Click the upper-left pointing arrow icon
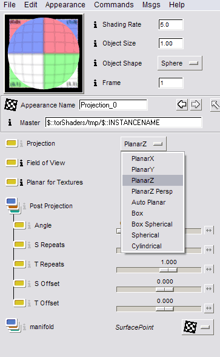Viewport: 220px width, 357px height. pos(215,105)
